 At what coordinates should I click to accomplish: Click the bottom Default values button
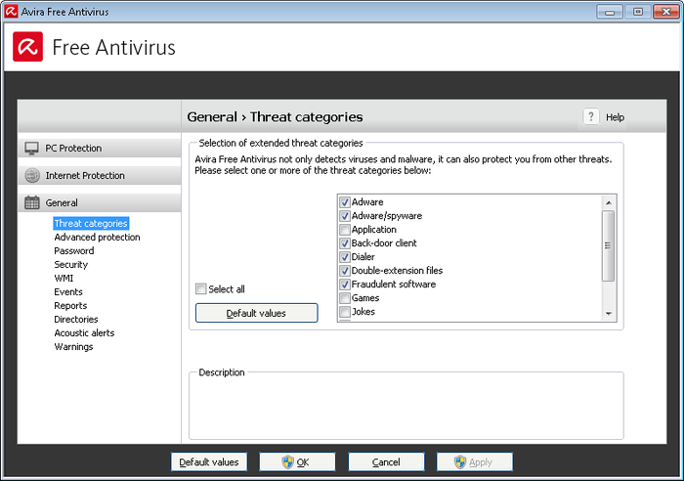coord(209,461)
